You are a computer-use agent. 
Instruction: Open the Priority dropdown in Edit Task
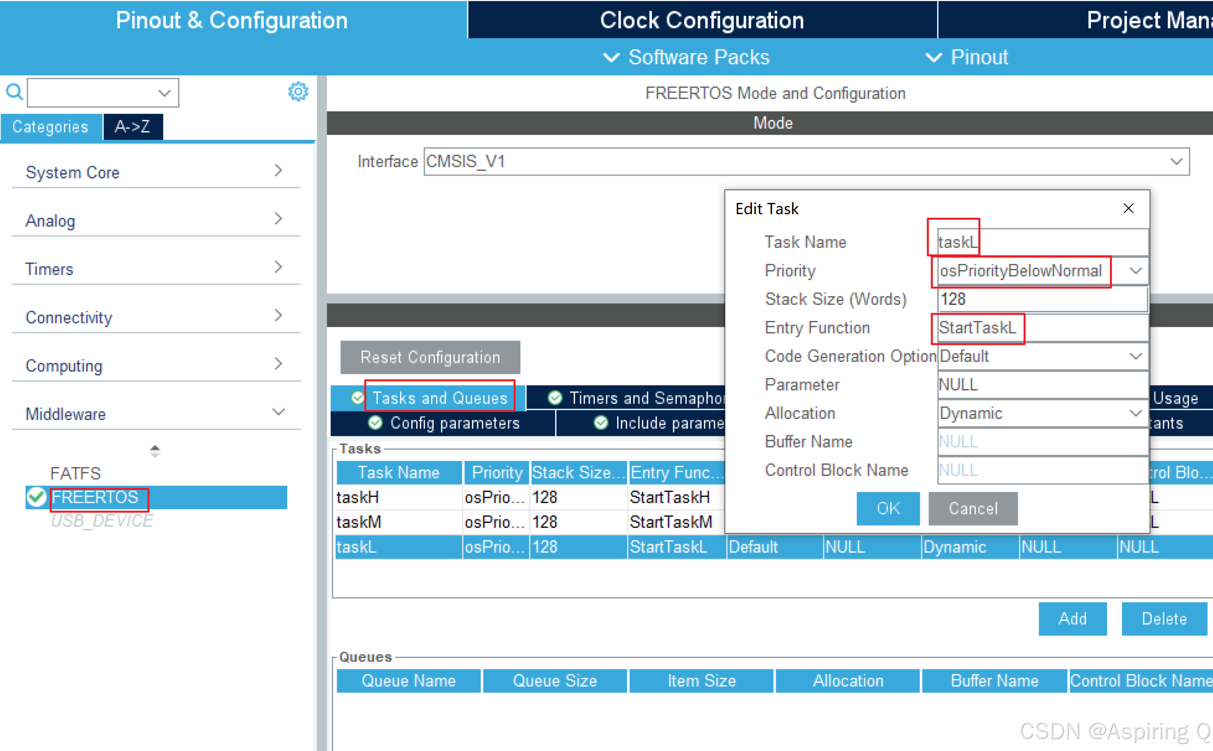point(1135,271)
